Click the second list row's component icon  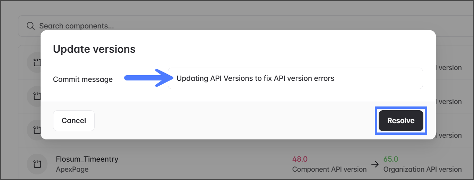pos(34,96)
